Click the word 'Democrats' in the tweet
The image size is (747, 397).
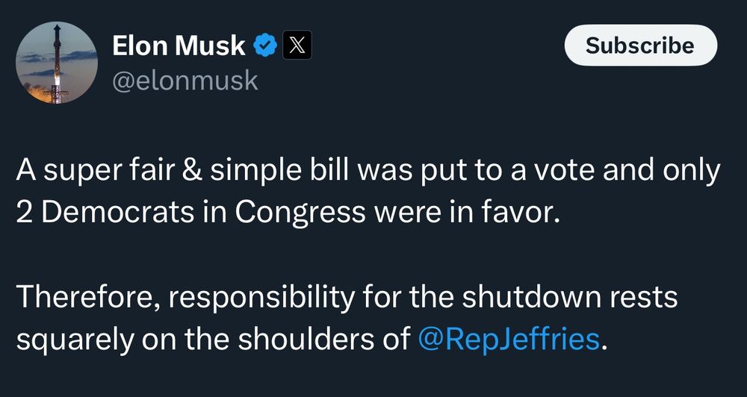click(118, 213)
